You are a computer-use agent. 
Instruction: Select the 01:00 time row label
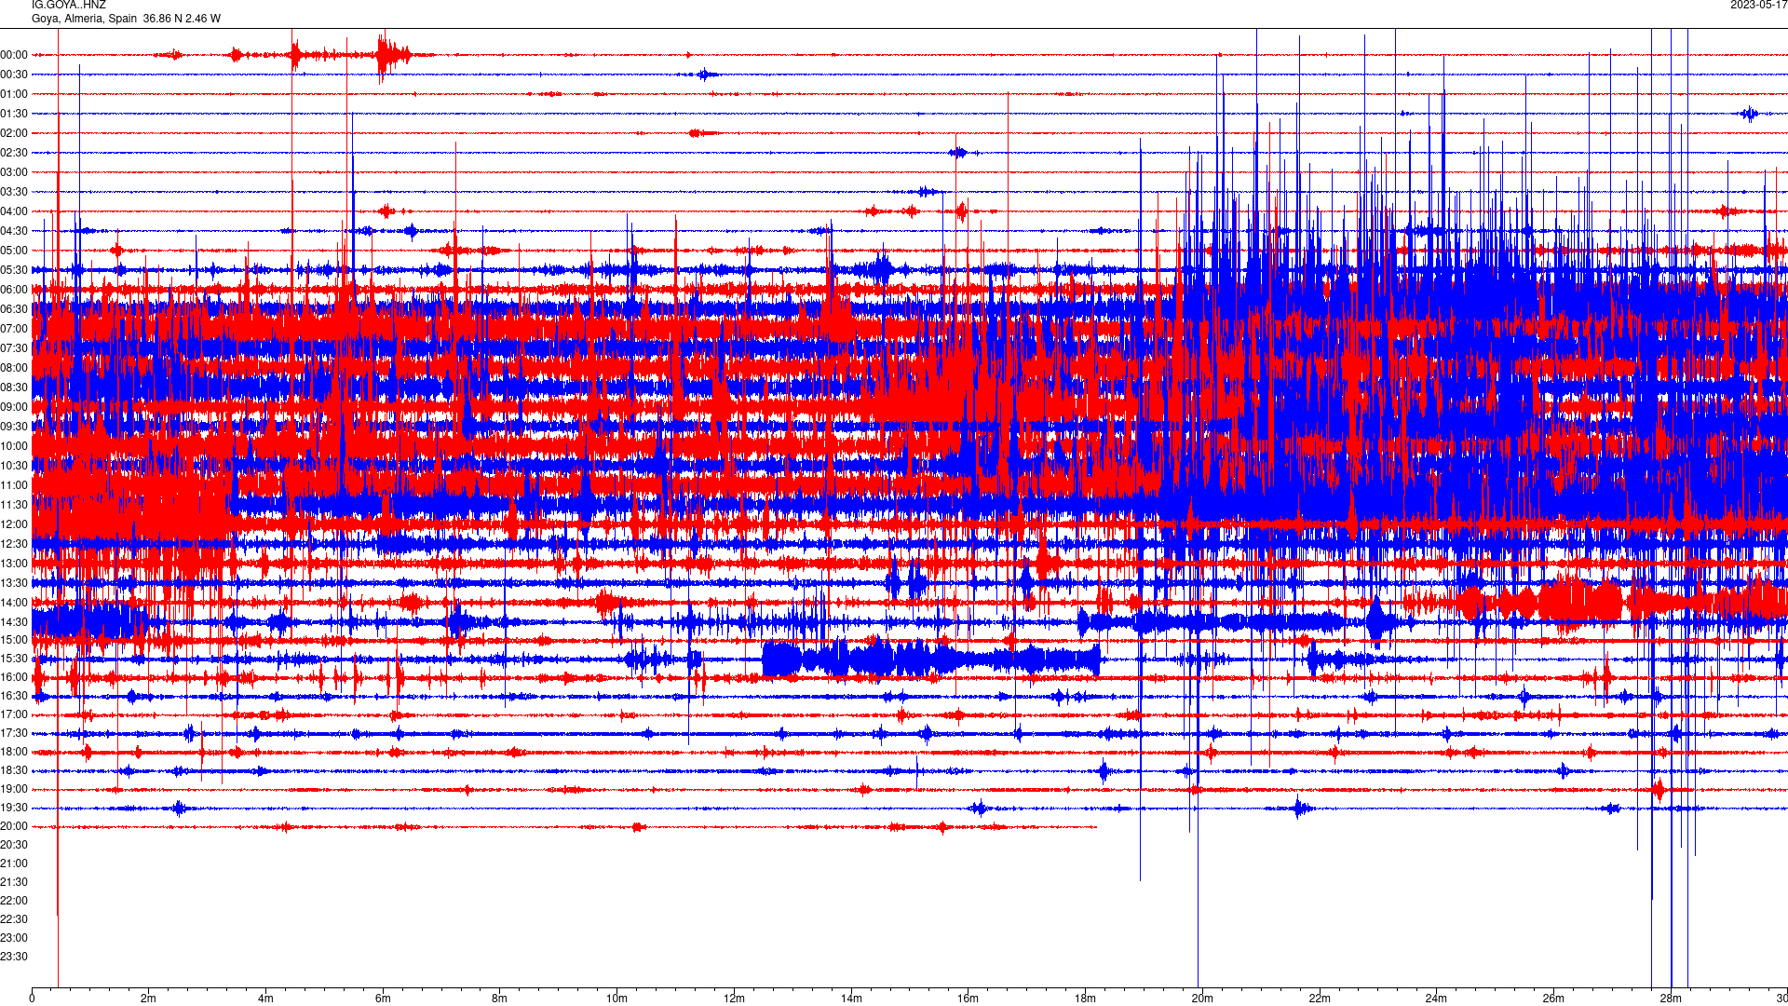point(14,94)
